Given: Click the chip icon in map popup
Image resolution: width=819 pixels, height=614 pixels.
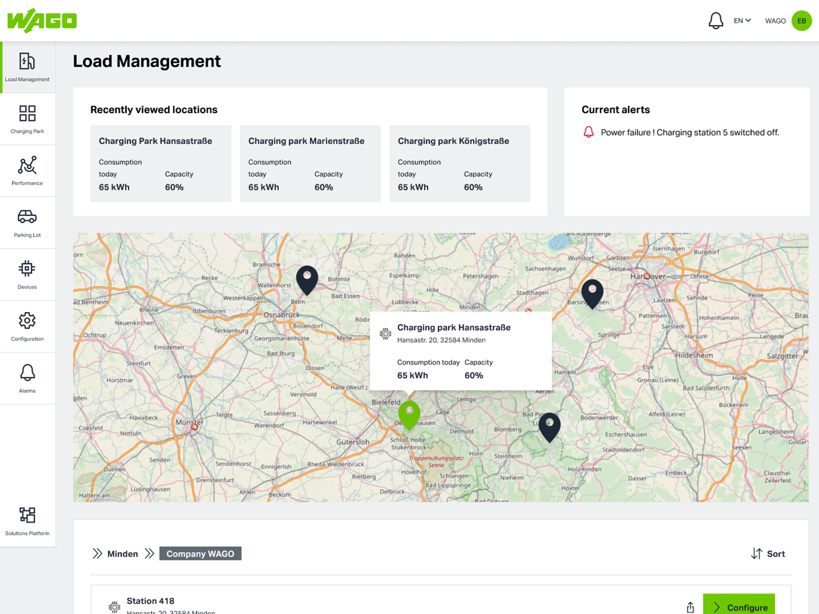Looking at the screenshot, I should [385, 334].
